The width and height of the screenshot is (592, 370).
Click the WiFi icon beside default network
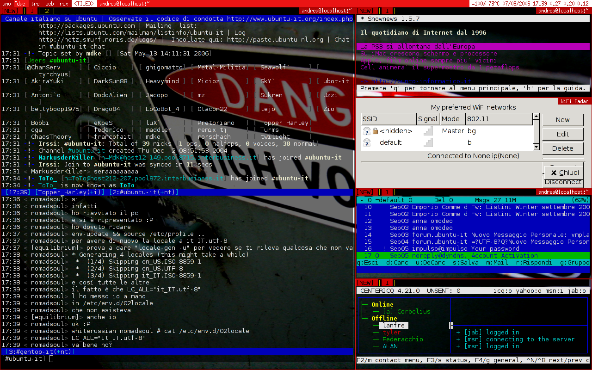coord(367,143)
